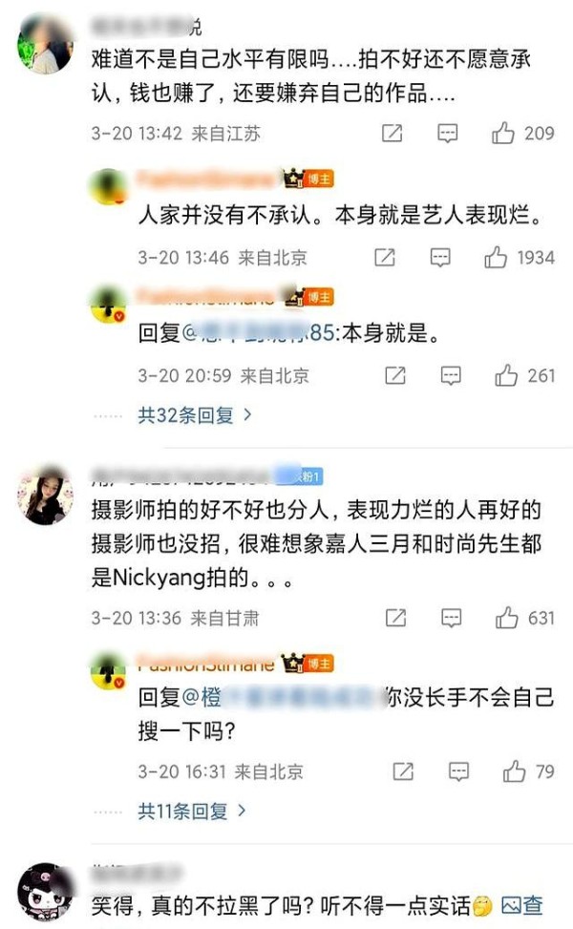
Task: Share the 20:59 Beijing reply
Action: pos(395,375)
